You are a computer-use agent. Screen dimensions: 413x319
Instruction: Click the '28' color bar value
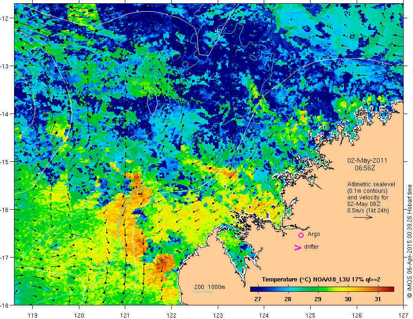tap(288, 299)
